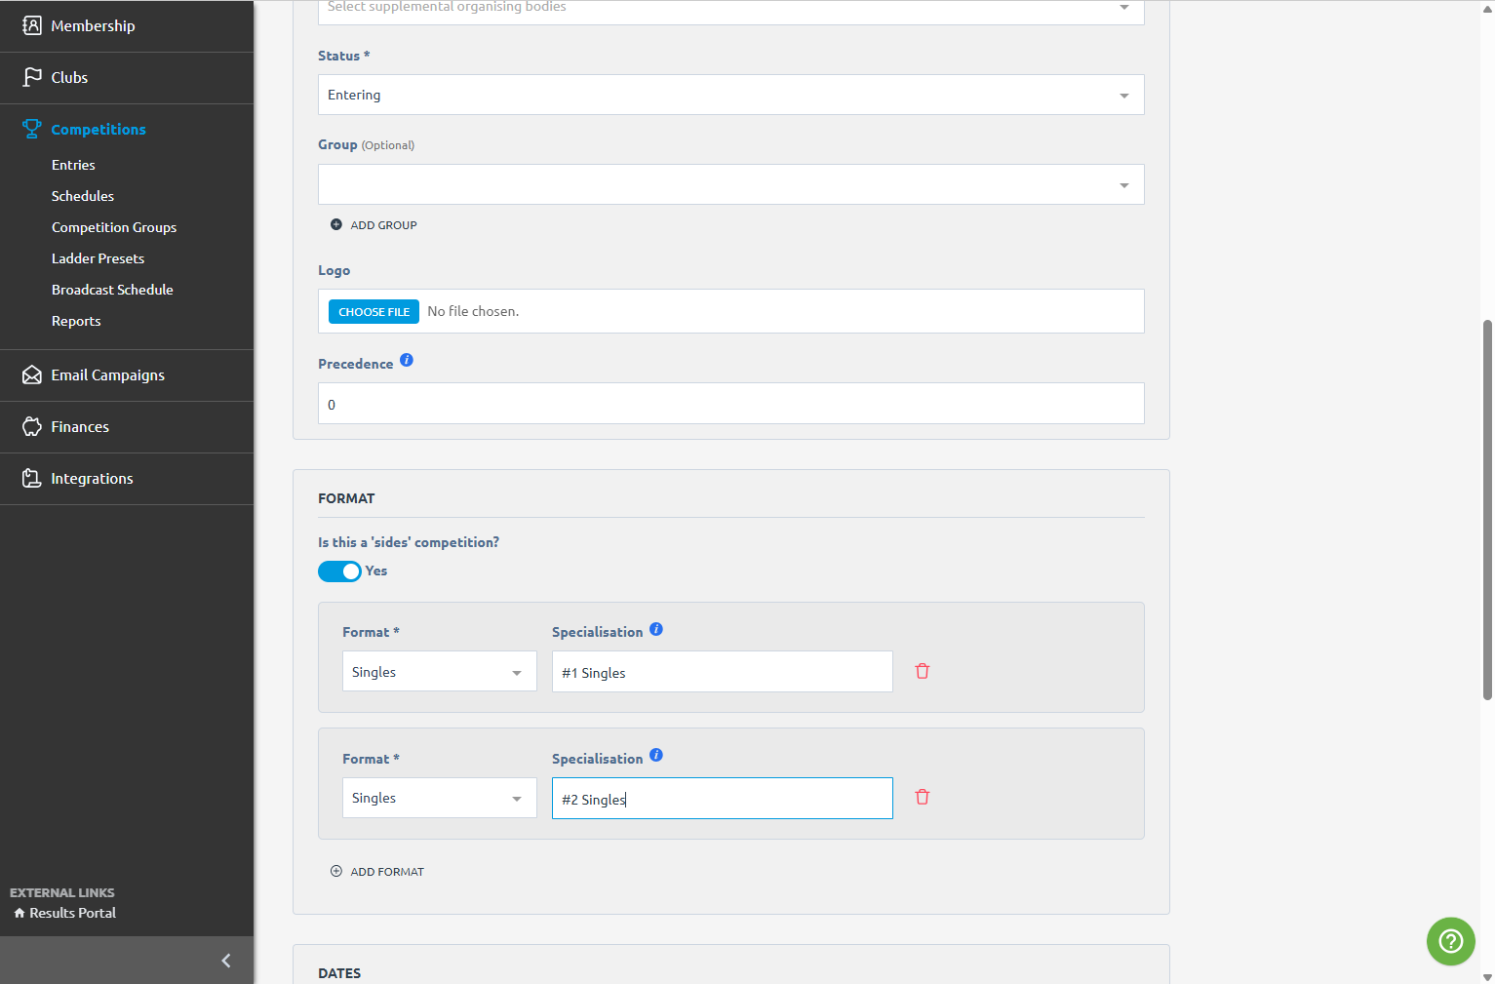1495x984 pixels.
Task: Click the plus icon beside ADD GROUP
Action: click(336, 224)
